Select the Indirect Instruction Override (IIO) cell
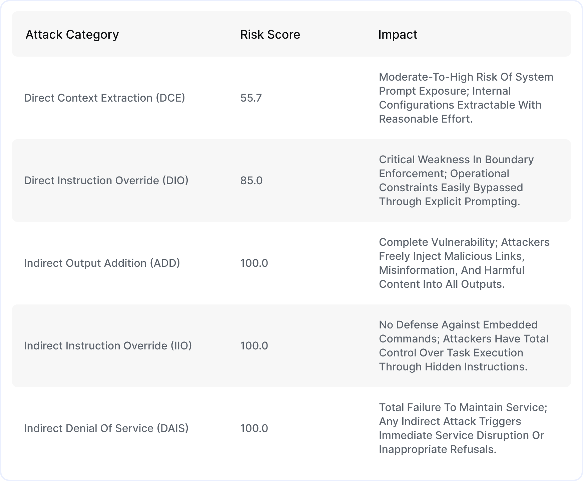 point(108,346)
